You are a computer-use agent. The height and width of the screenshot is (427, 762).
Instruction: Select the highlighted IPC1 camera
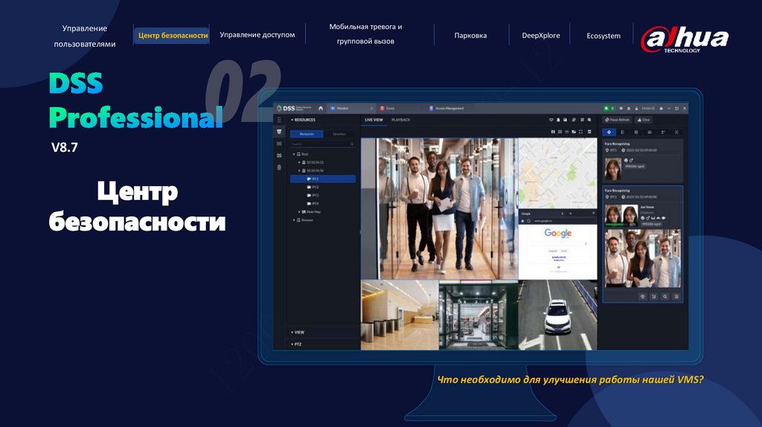323,179
